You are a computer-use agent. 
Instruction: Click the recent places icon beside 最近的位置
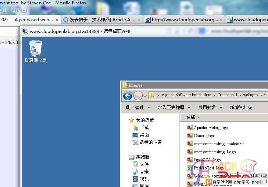(135, 142)
